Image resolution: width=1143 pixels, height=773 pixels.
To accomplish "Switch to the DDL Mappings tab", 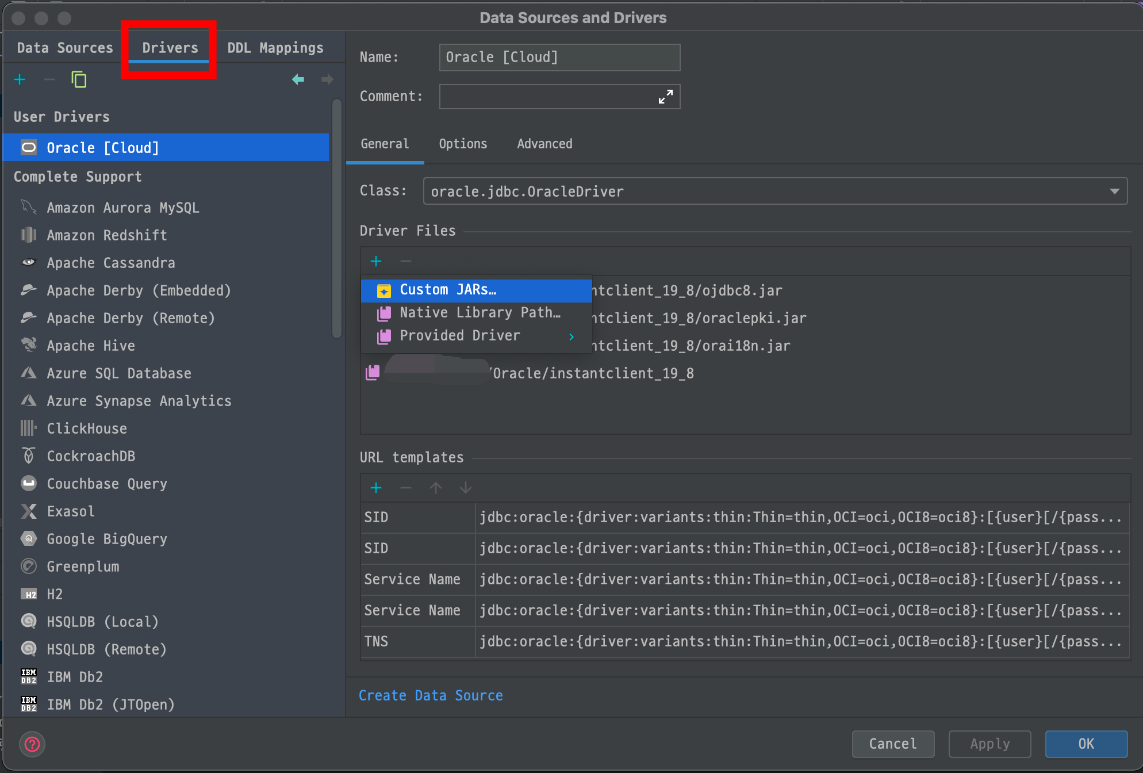I will coord(275,48).
